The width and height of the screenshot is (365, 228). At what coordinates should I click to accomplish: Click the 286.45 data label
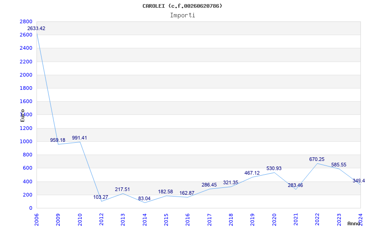209,185
